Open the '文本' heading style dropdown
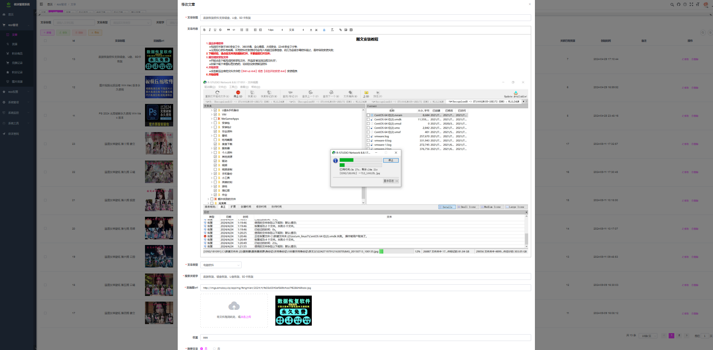Image resolution: width=713 pixels, height=350 pixels. click(x=296, y=30)
